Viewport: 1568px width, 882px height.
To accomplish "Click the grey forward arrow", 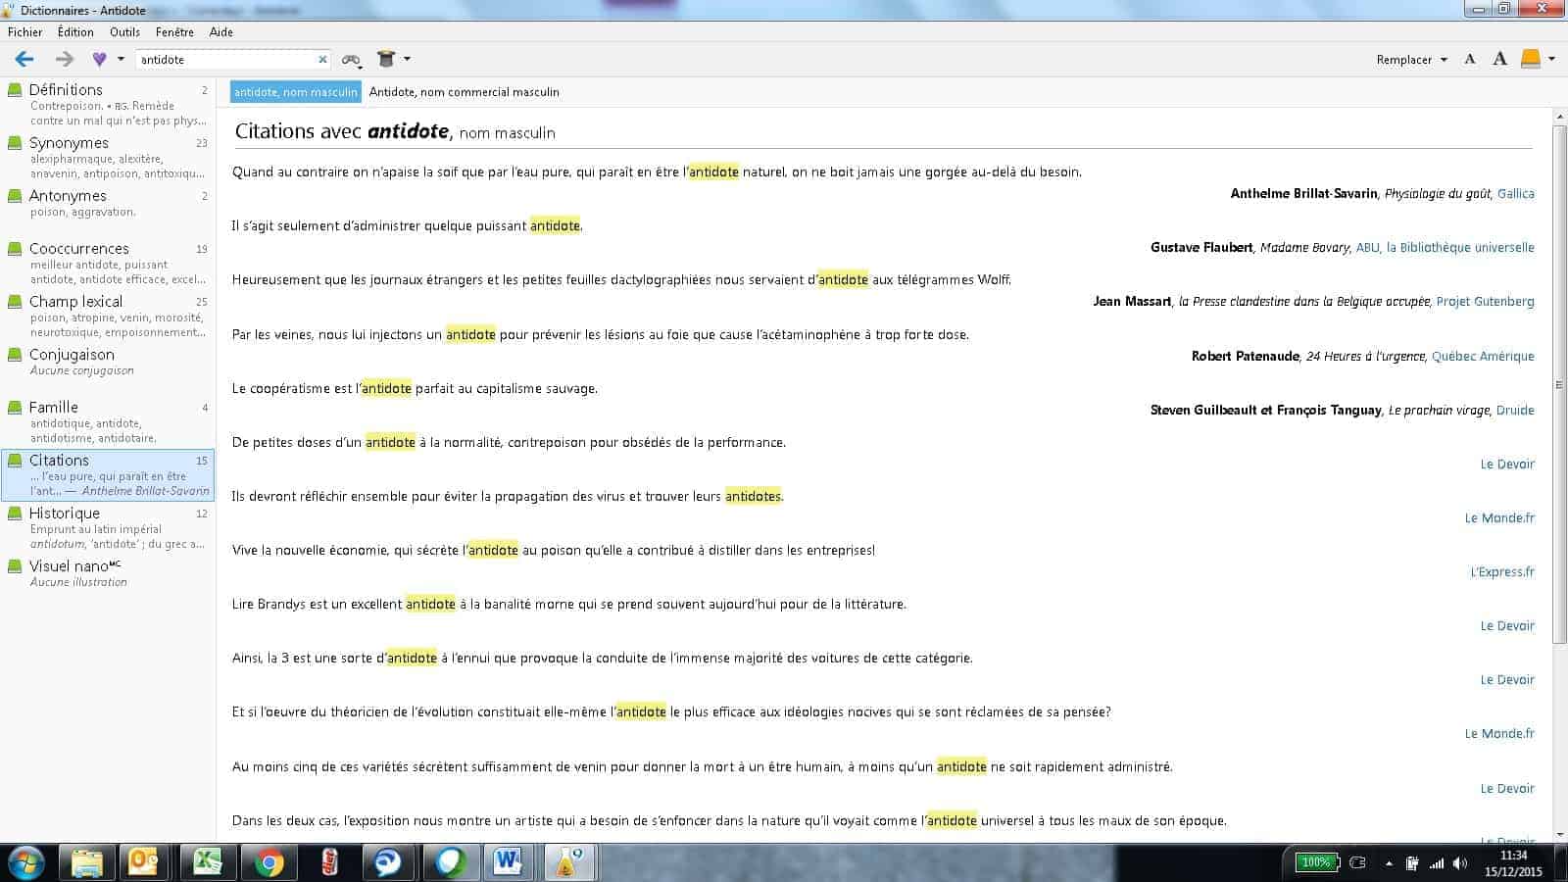I will coord(65,60).
